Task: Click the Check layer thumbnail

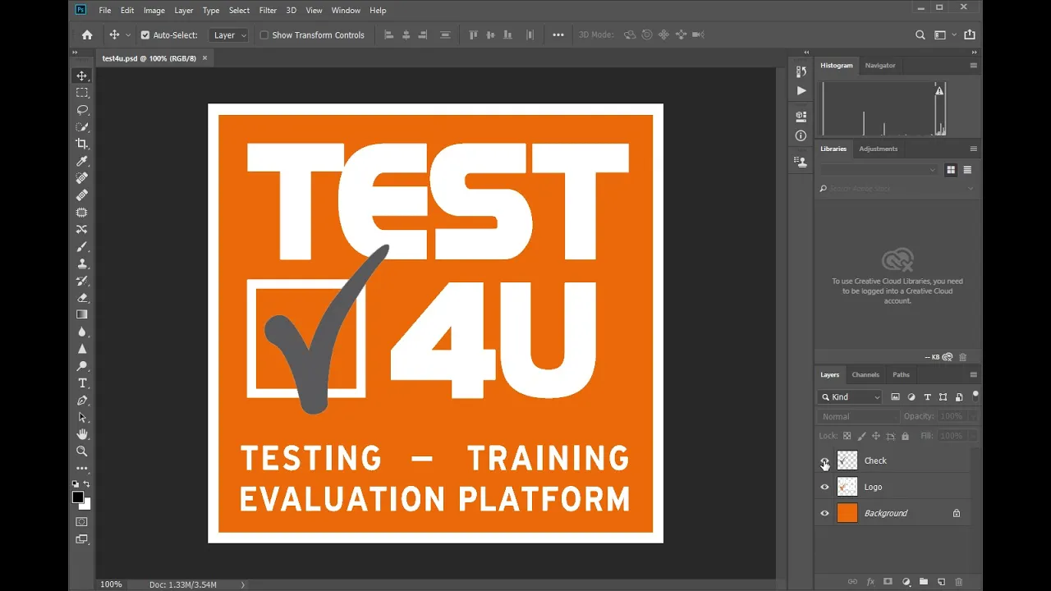Action: 847,460
